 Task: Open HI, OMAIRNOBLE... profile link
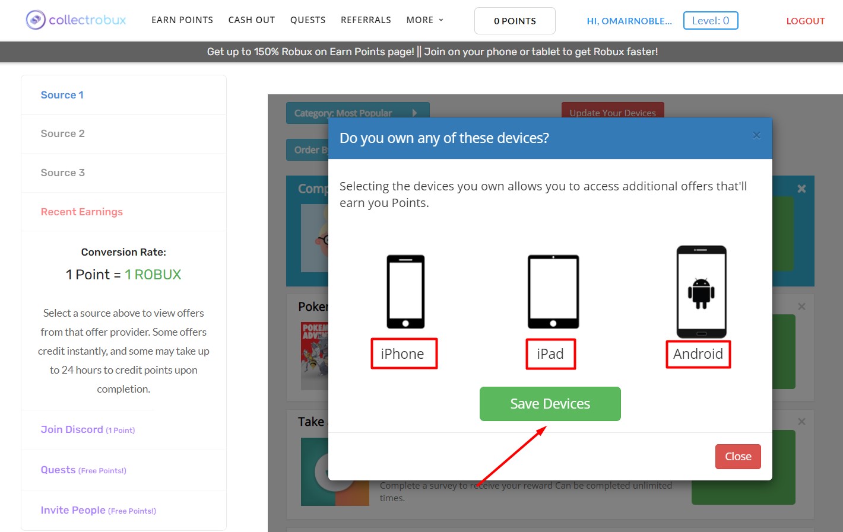629,21
